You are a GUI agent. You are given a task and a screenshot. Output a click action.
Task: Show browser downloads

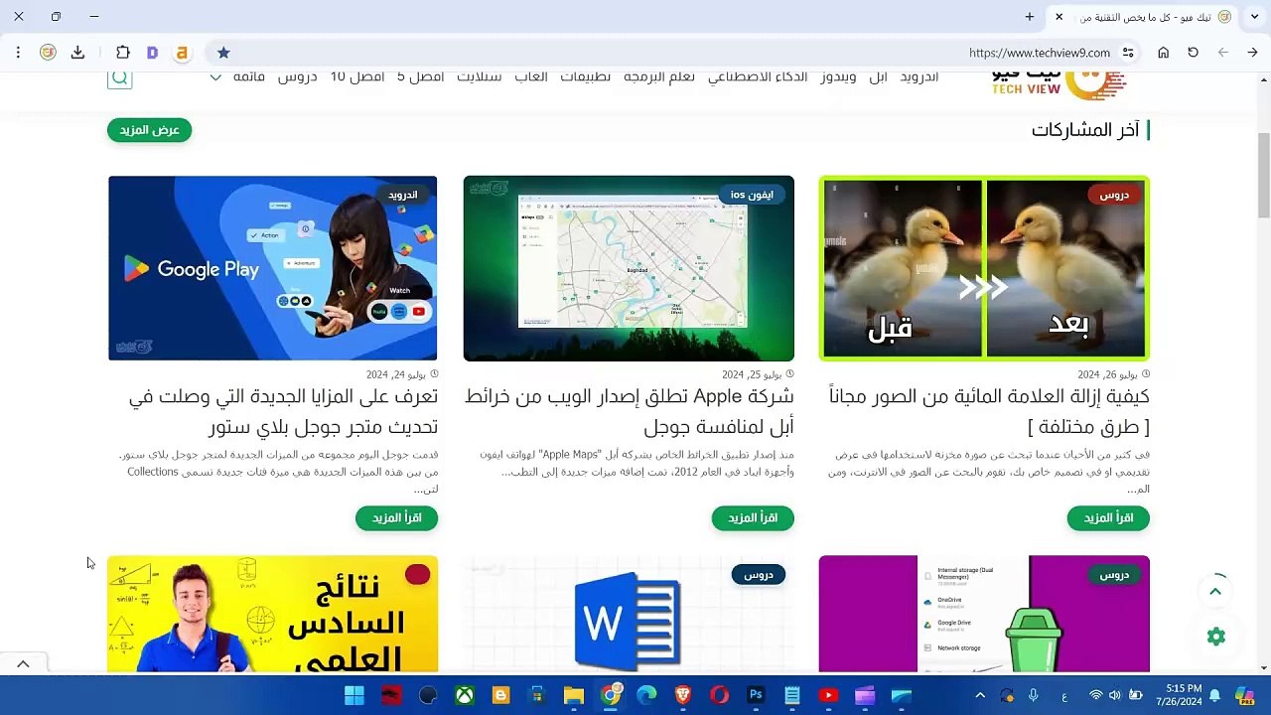(77, 53)
